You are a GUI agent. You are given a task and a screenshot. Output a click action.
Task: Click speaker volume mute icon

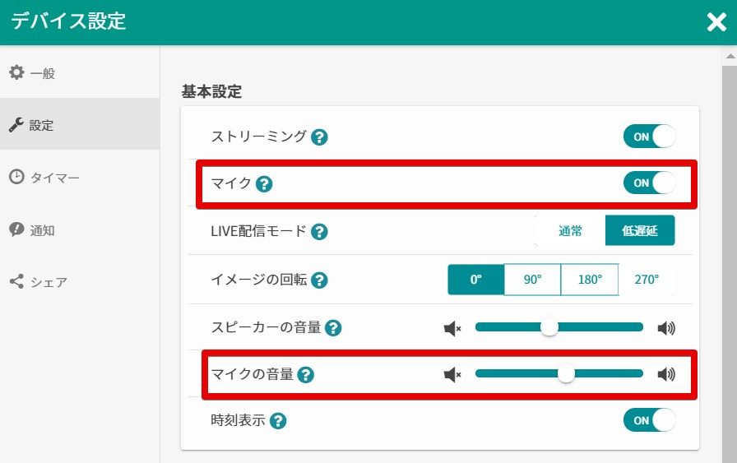(452, 329)
